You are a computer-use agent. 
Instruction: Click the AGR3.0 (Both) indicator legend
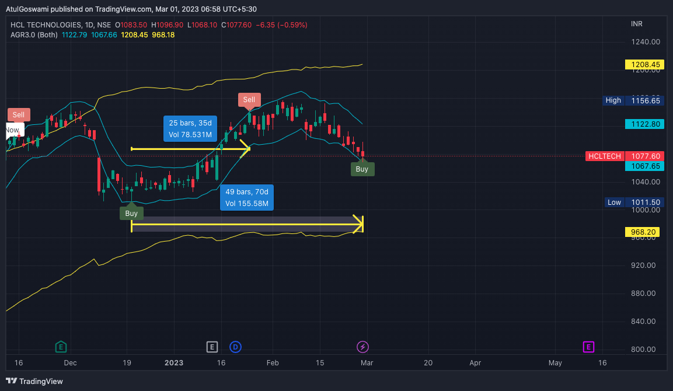pyautogui.click(x=34, y=35)
